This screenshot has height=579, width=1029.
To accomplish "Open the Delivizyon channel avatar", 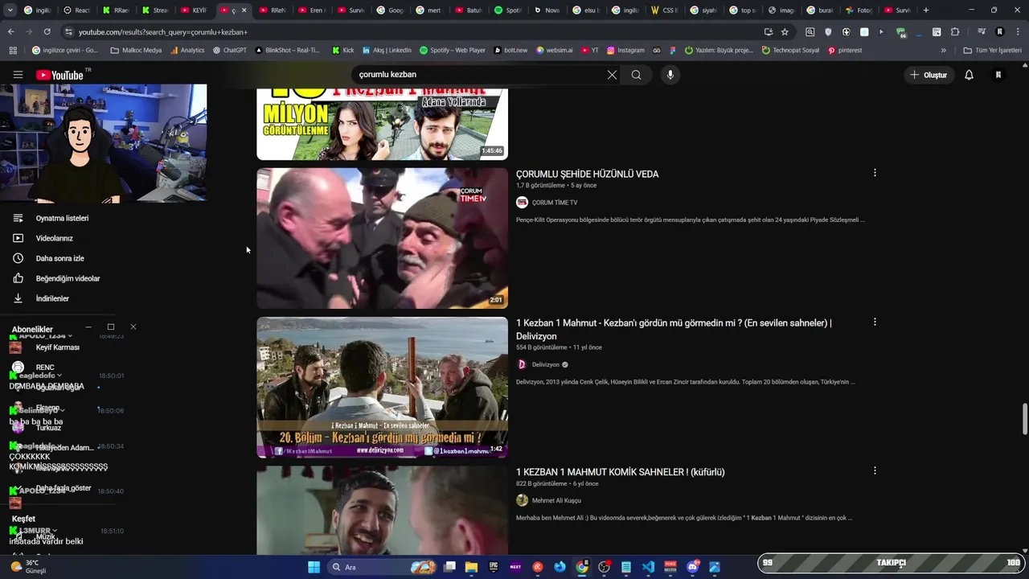I will [x=522, y=364].
